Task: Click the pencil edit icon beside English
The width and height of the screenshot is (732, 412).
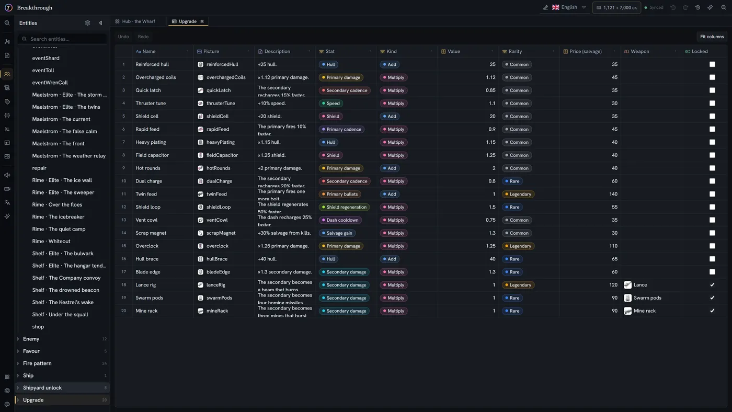Action: click(546, 8)
